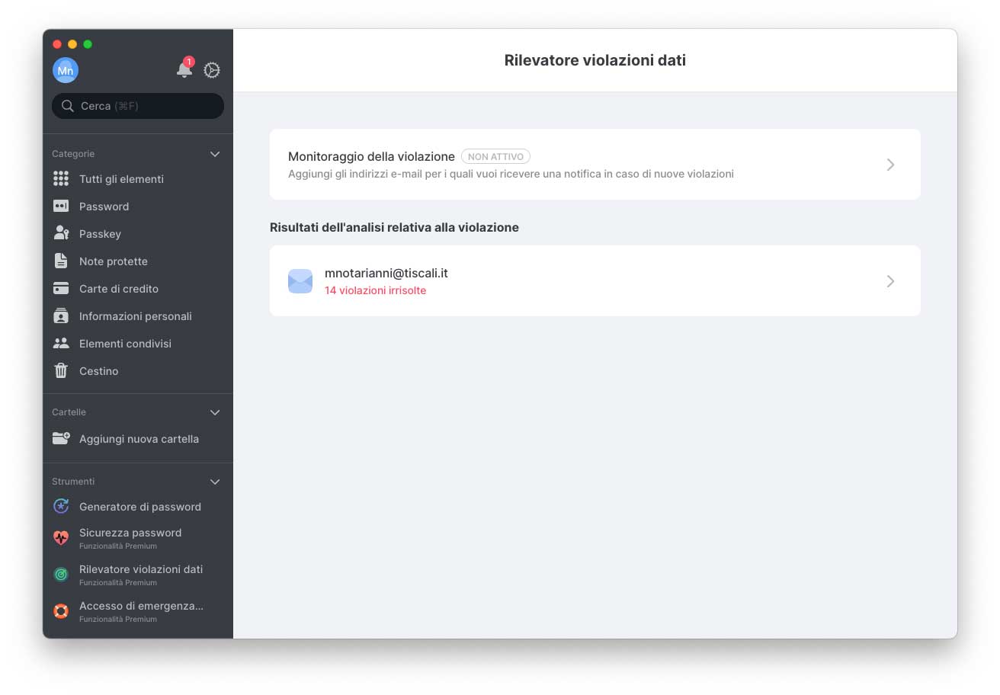
Task: Launch the Generatore di password tool icon
Action: (61, 507)
